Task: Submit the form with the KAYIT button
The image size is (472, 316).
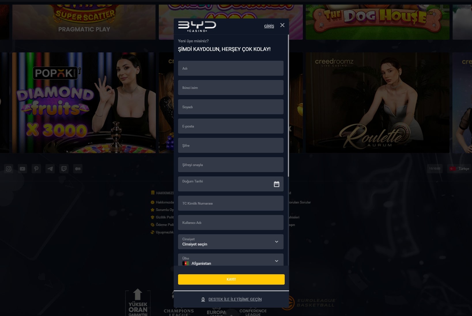Action: click(231, 279)
